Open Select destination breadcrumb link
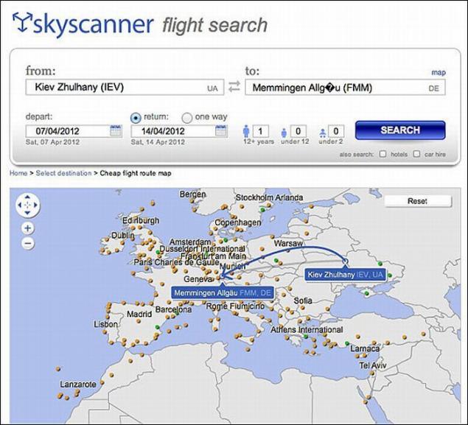Screen dimensions: 468x425 [63, 173]
